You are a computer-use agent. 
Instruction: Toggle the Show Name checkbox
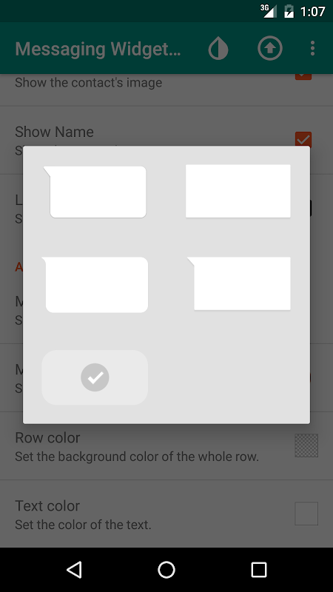(x=303, y=139)
